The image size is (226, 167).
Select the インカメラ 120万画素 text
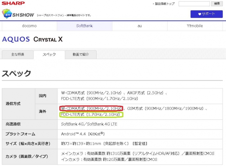(109, 159)
